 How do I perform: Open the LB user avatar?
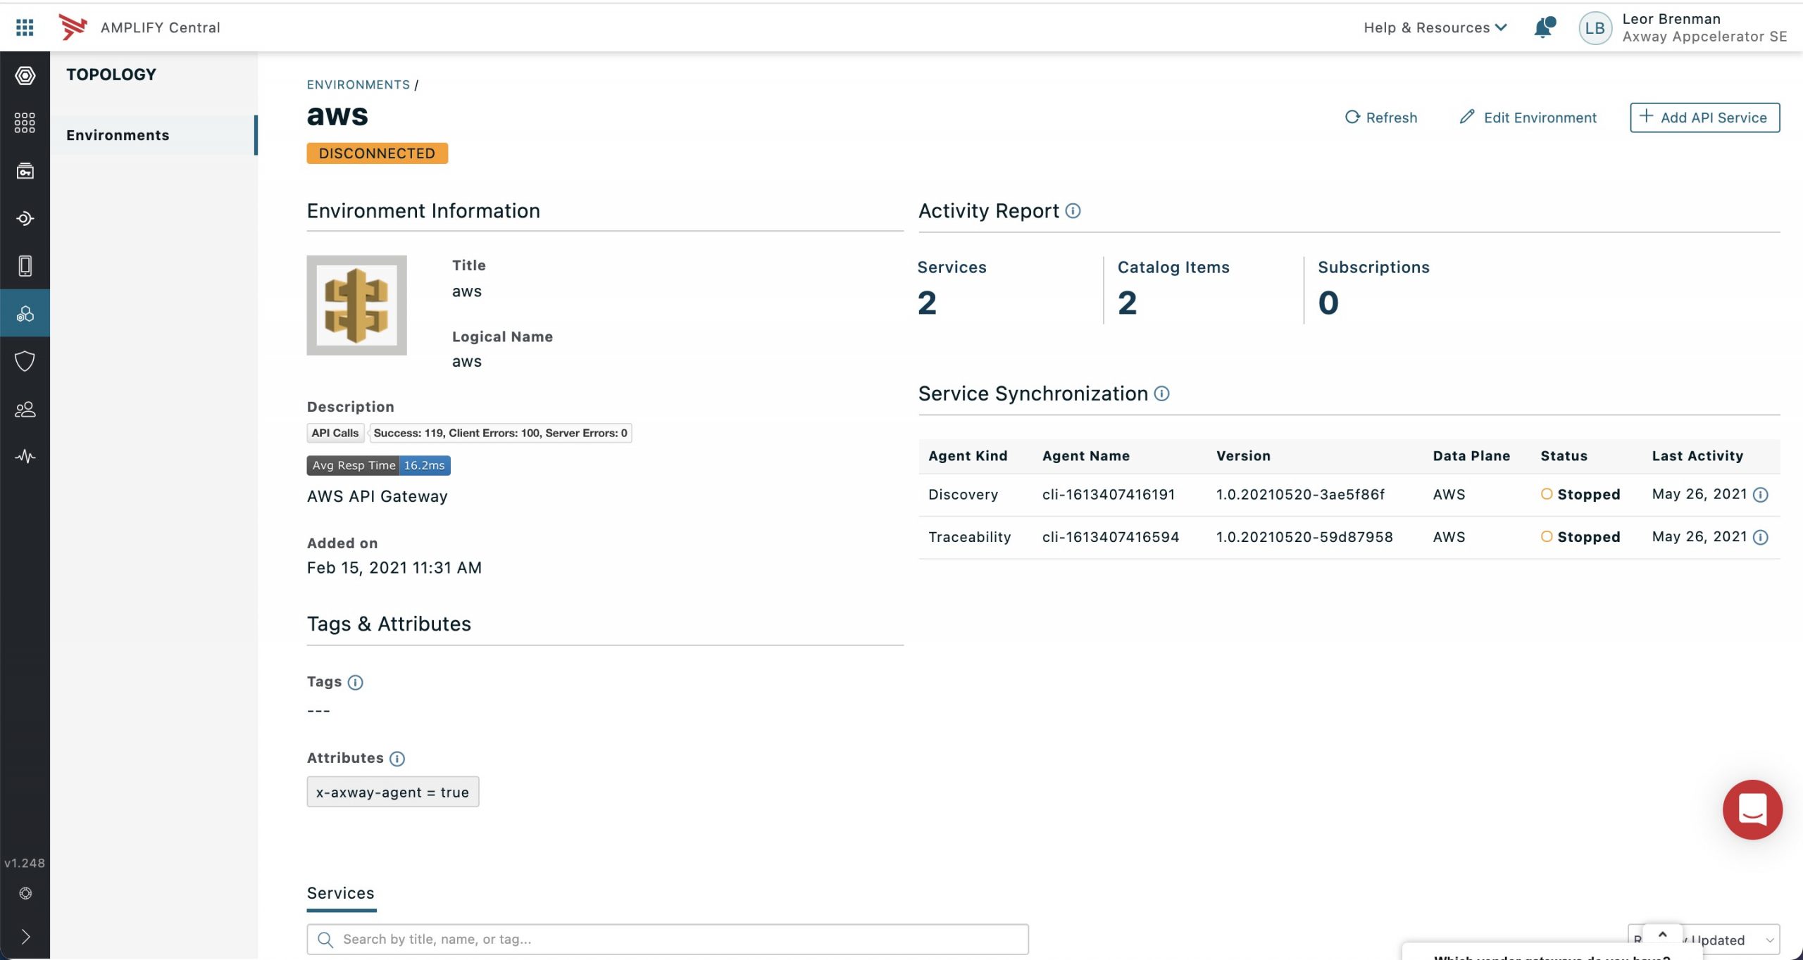tap(1595, 28)
